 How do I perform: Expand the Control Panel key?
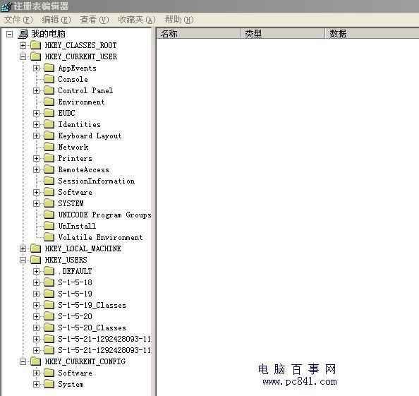pos(37,90)
